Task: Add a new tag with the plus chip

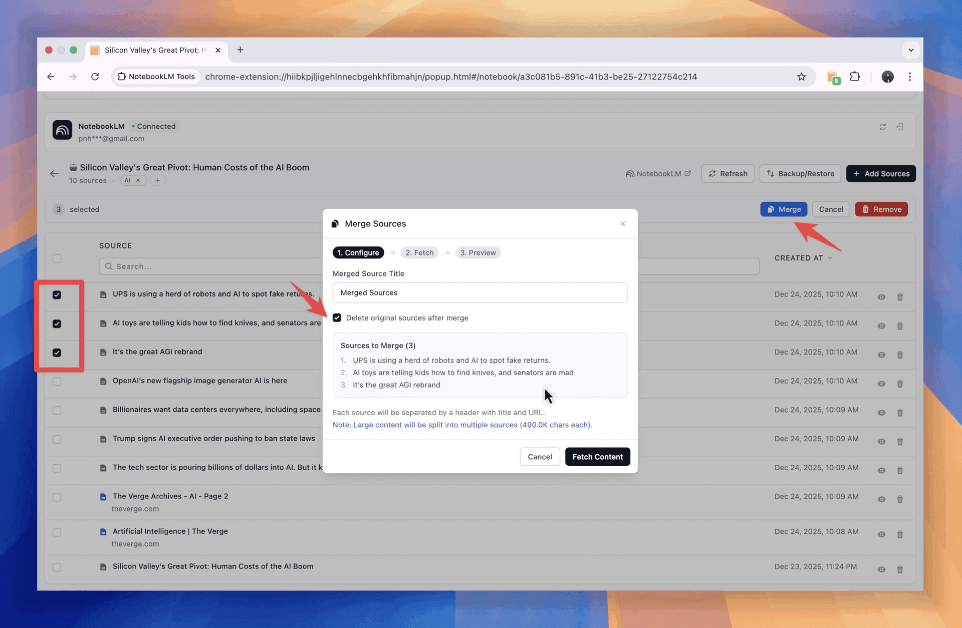Action: click(x=157, y=180)
